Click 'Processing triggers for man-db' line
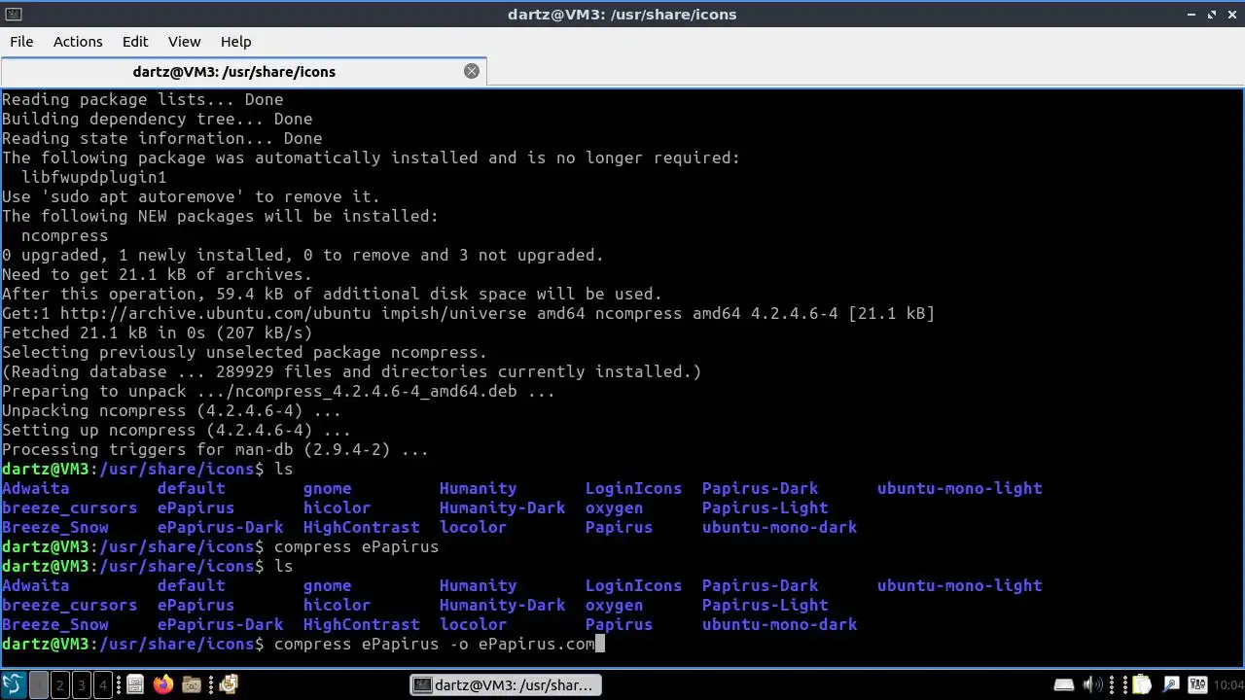This screenshot has width=1245, height=700. point(215,449)
